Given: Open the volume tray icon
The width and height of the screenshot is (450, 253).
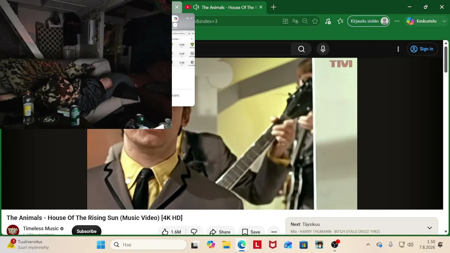Looking at the screenshot, I should tap(410, 245).
